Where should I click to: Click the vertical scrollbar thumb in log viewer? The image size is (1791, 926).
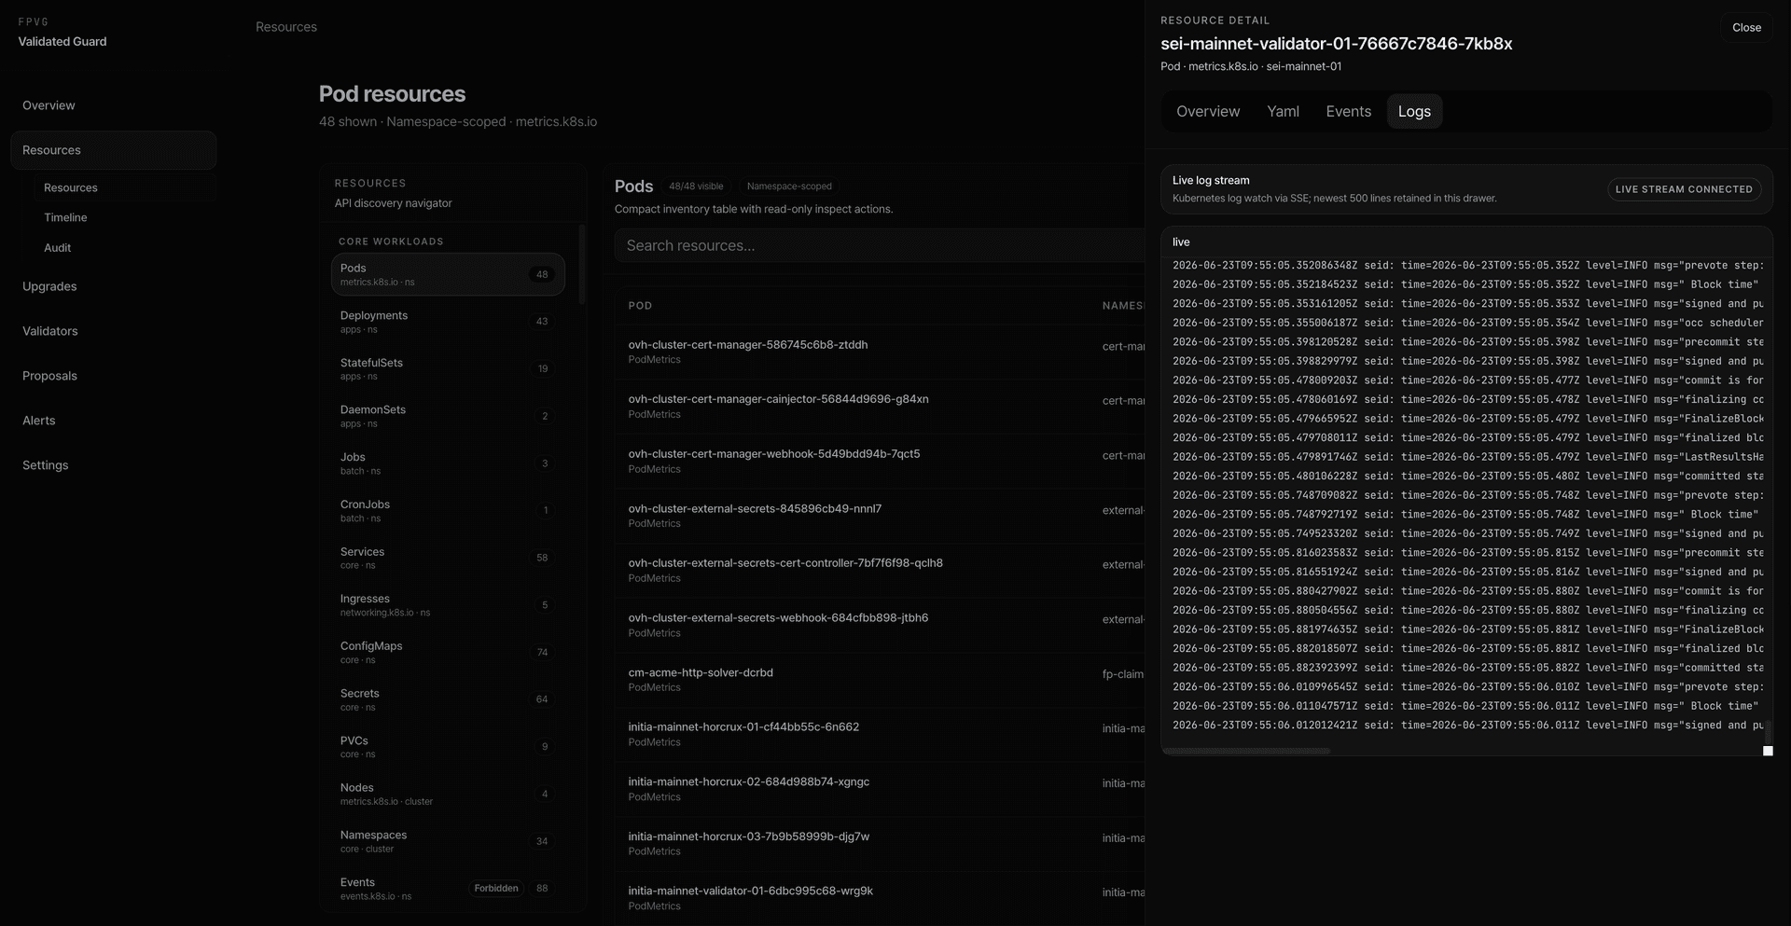[x=1767, y=732]
